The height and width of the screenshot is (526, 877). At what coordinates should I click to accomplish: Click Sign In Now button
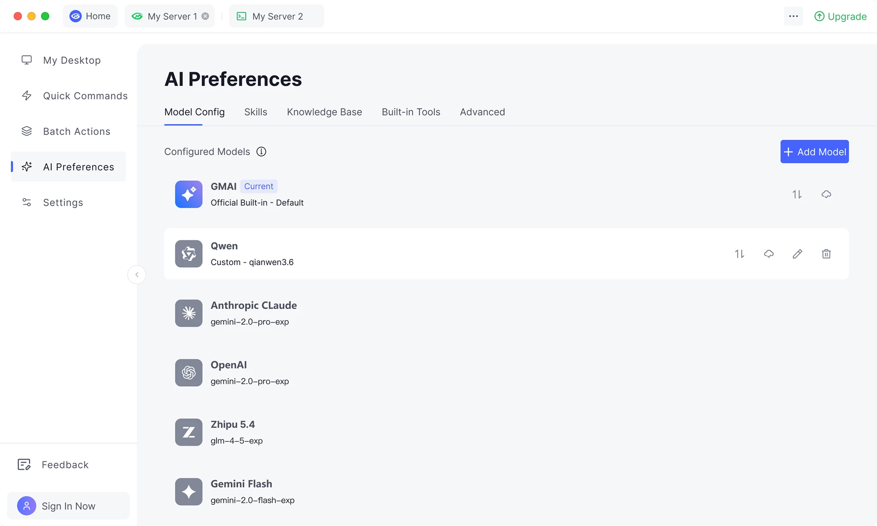[x=68, y=506]
